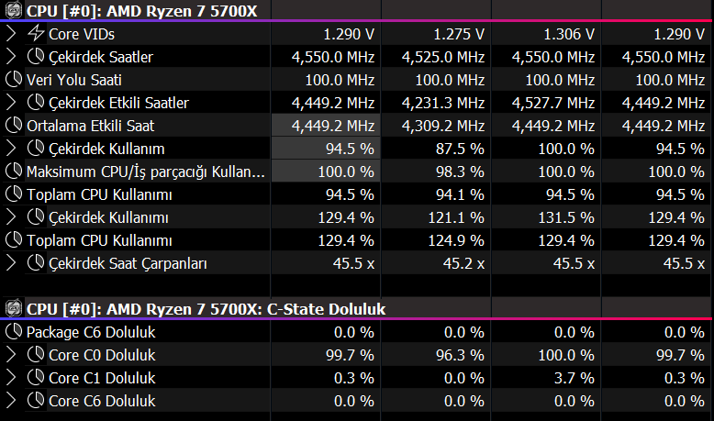Click the icon of Toplam CPU Kullanımı 129.4 % row

[x=14, y=240]
